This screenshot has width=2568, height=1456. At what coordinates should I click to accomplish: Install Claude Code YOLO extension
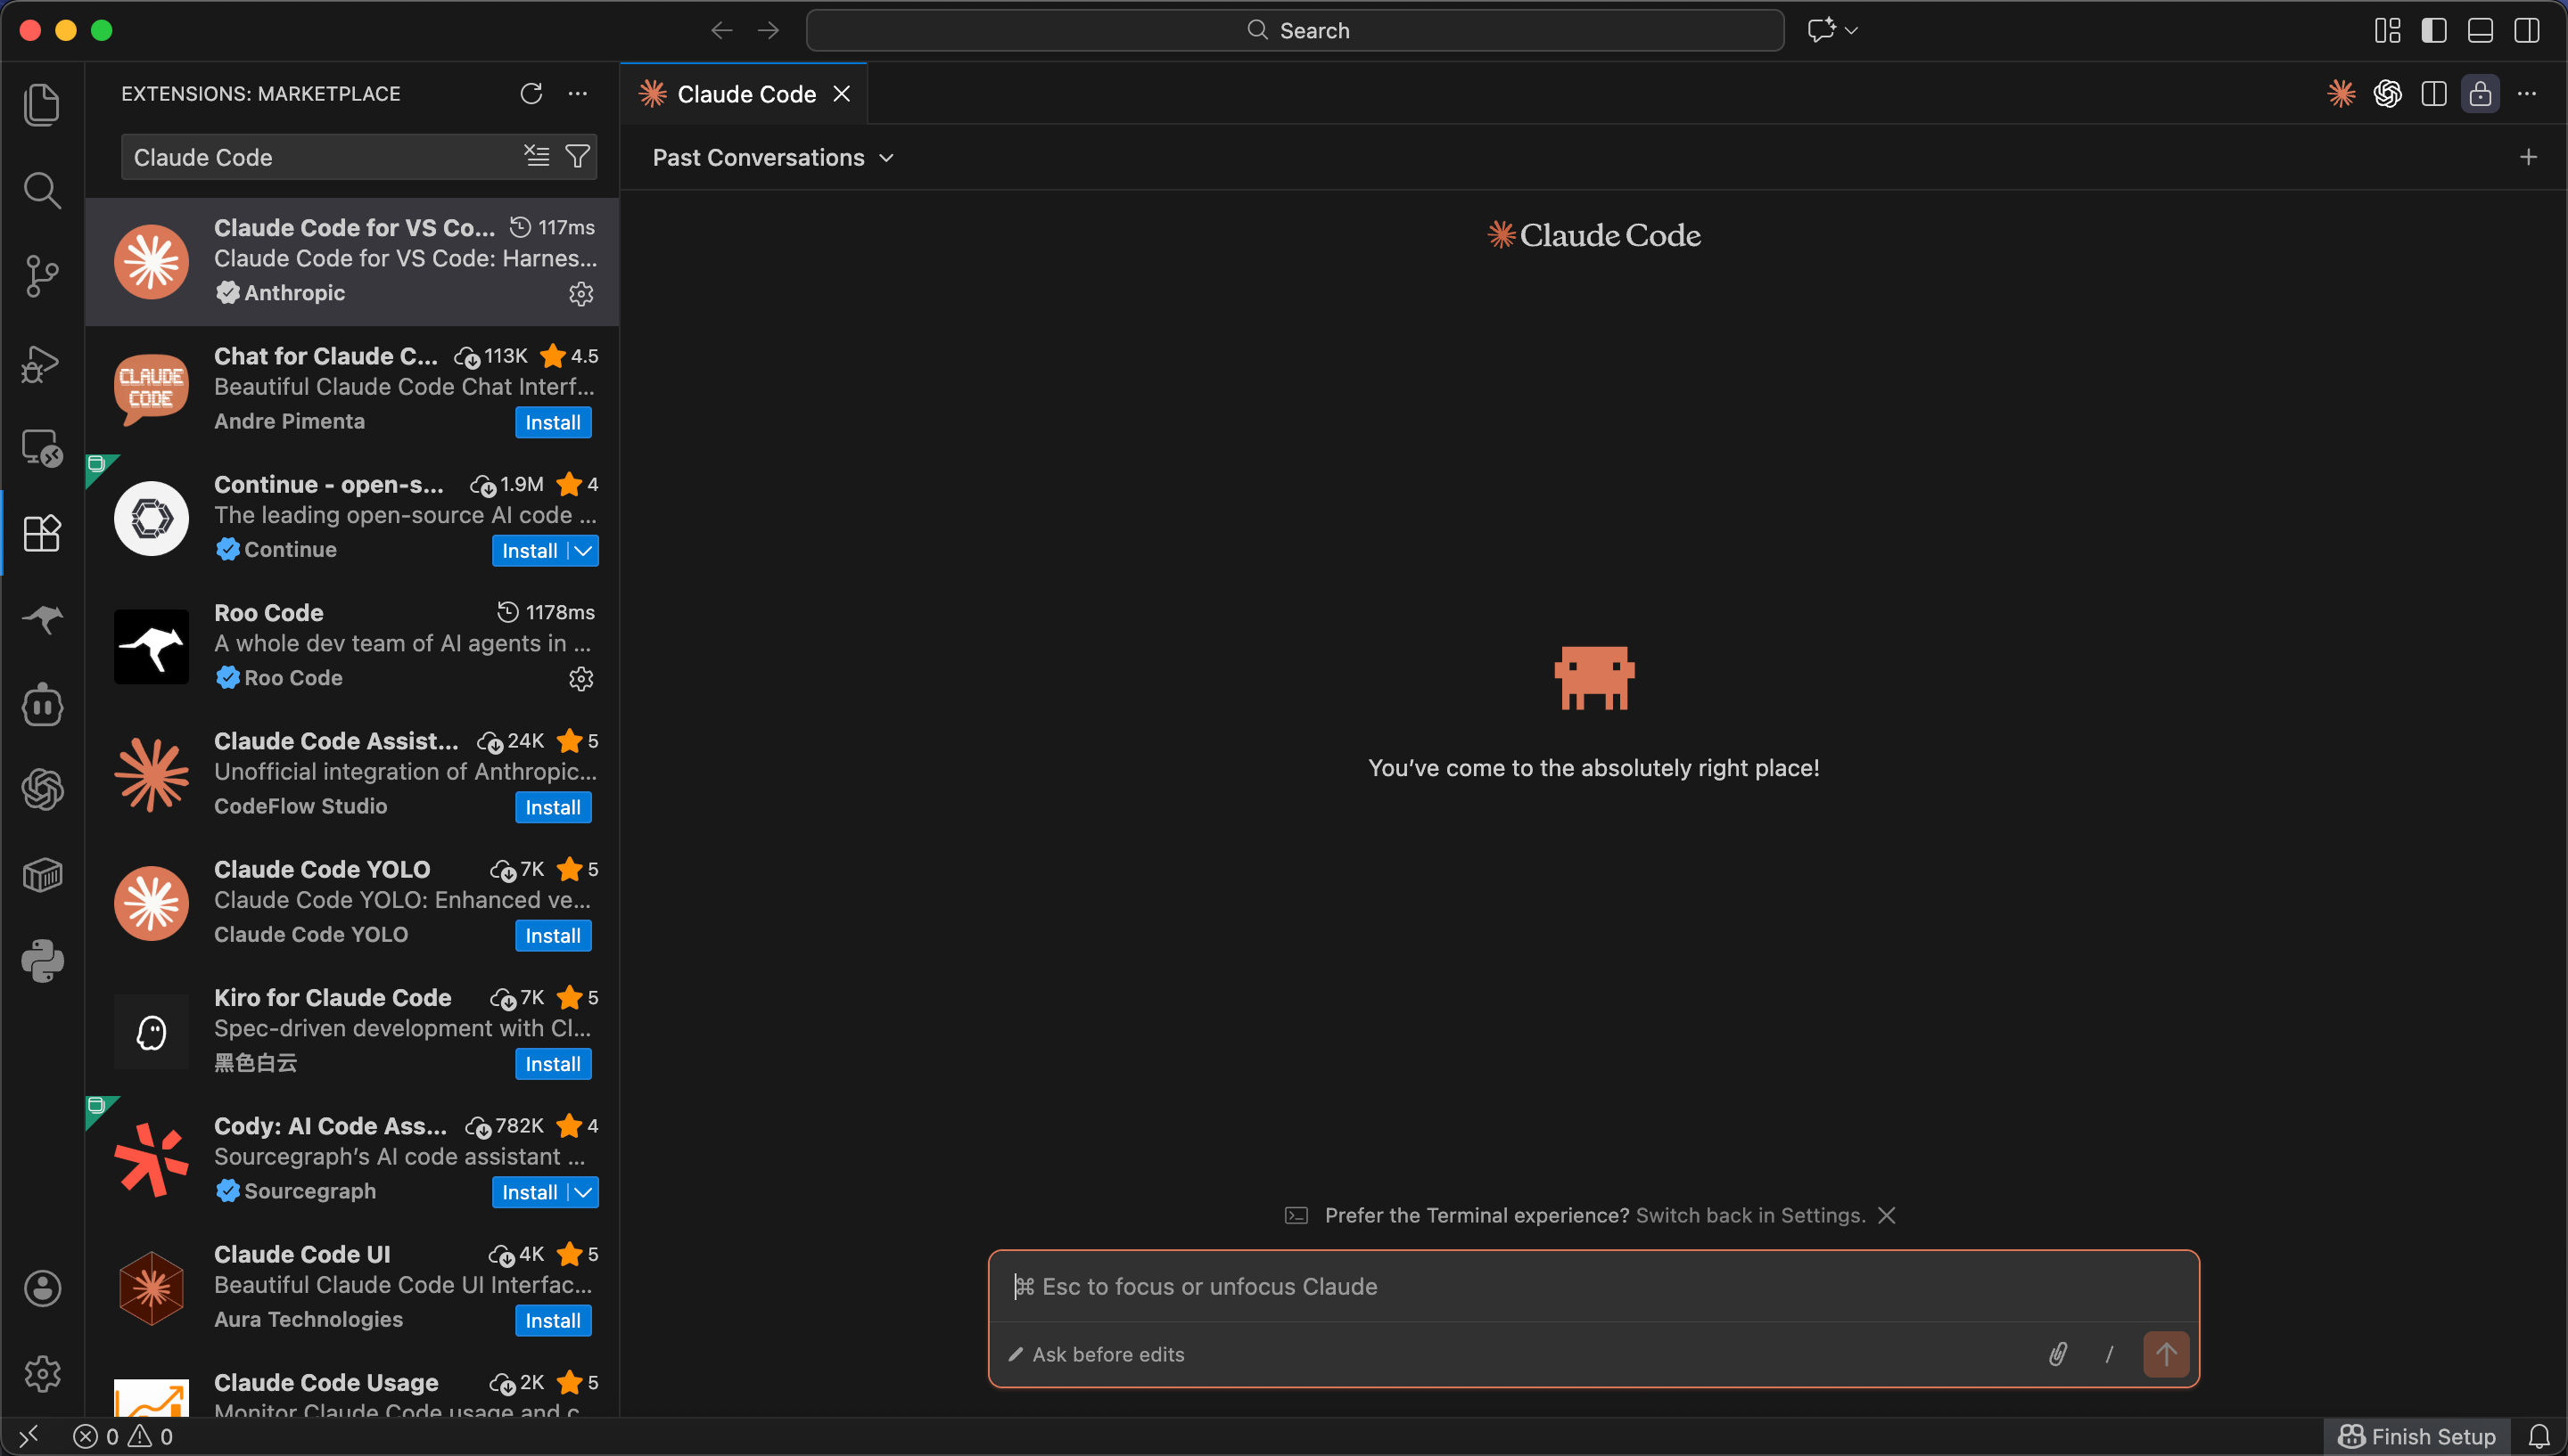pyautogui.click(x=553, y=936)
